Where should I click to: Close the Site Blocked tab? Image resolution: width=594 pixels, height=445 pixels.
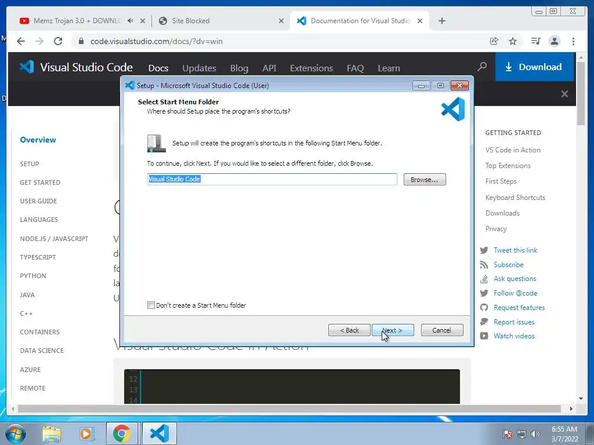coord(281,21)
